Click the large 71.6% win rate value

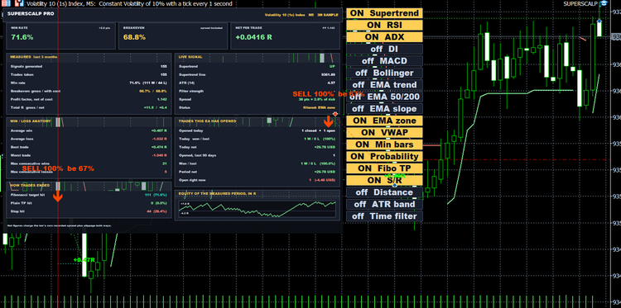point(22,37)
